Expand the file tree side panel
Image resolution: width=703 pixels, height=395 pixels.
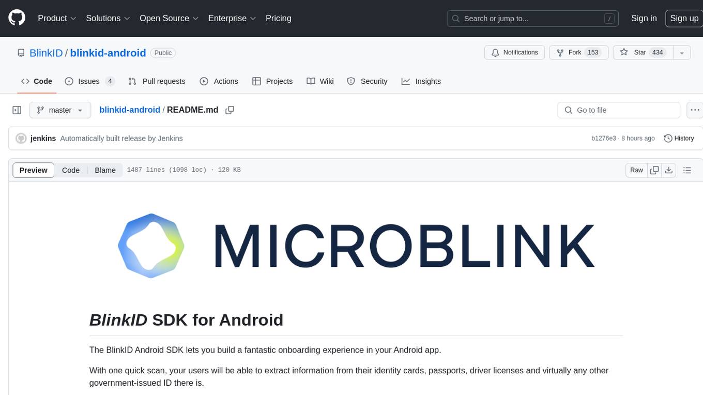(17, 110)
